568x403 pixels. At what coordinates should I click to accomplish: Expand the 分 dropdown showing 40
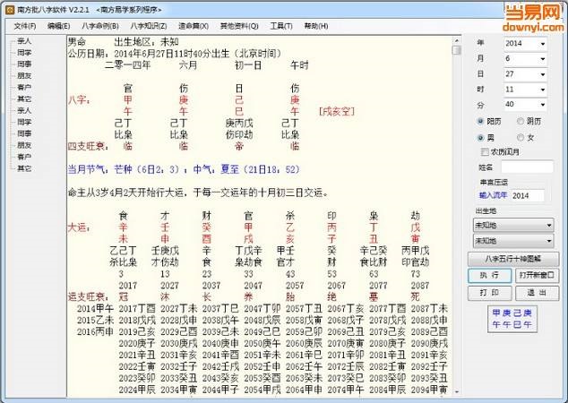click(x=542, y=105)
